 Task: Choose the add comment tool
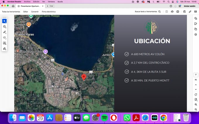click(x=4, y=27)
